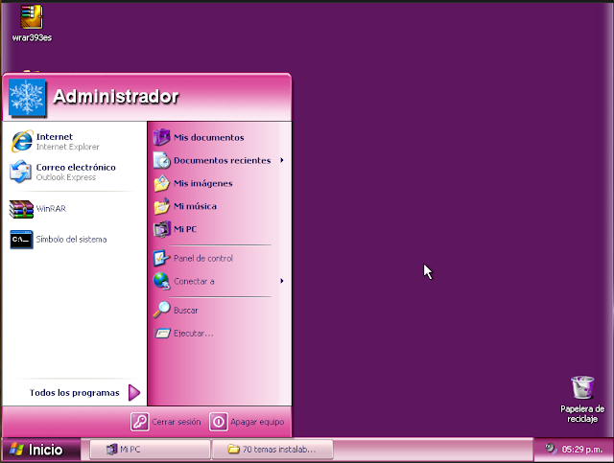Viewport: 614px width, 463px height.
Task: Click the Cerrar sesión key icon
Action: [140, 422]
